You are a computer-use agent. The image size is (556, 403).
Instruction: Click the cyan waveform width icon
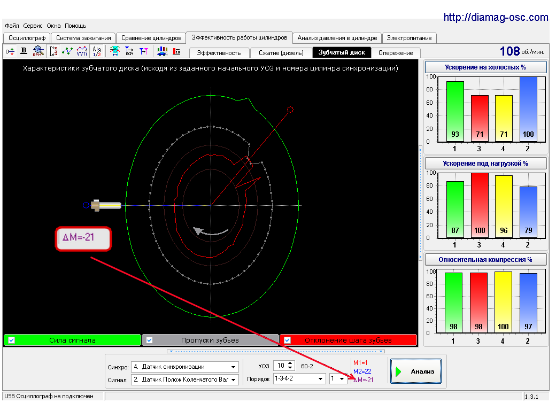point(114,51)
